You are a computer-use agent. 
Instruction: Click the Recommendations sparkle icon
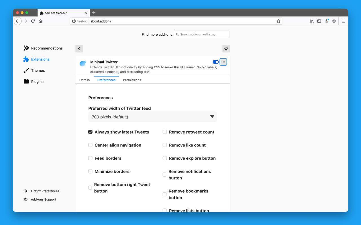click(x=26, y=48)
